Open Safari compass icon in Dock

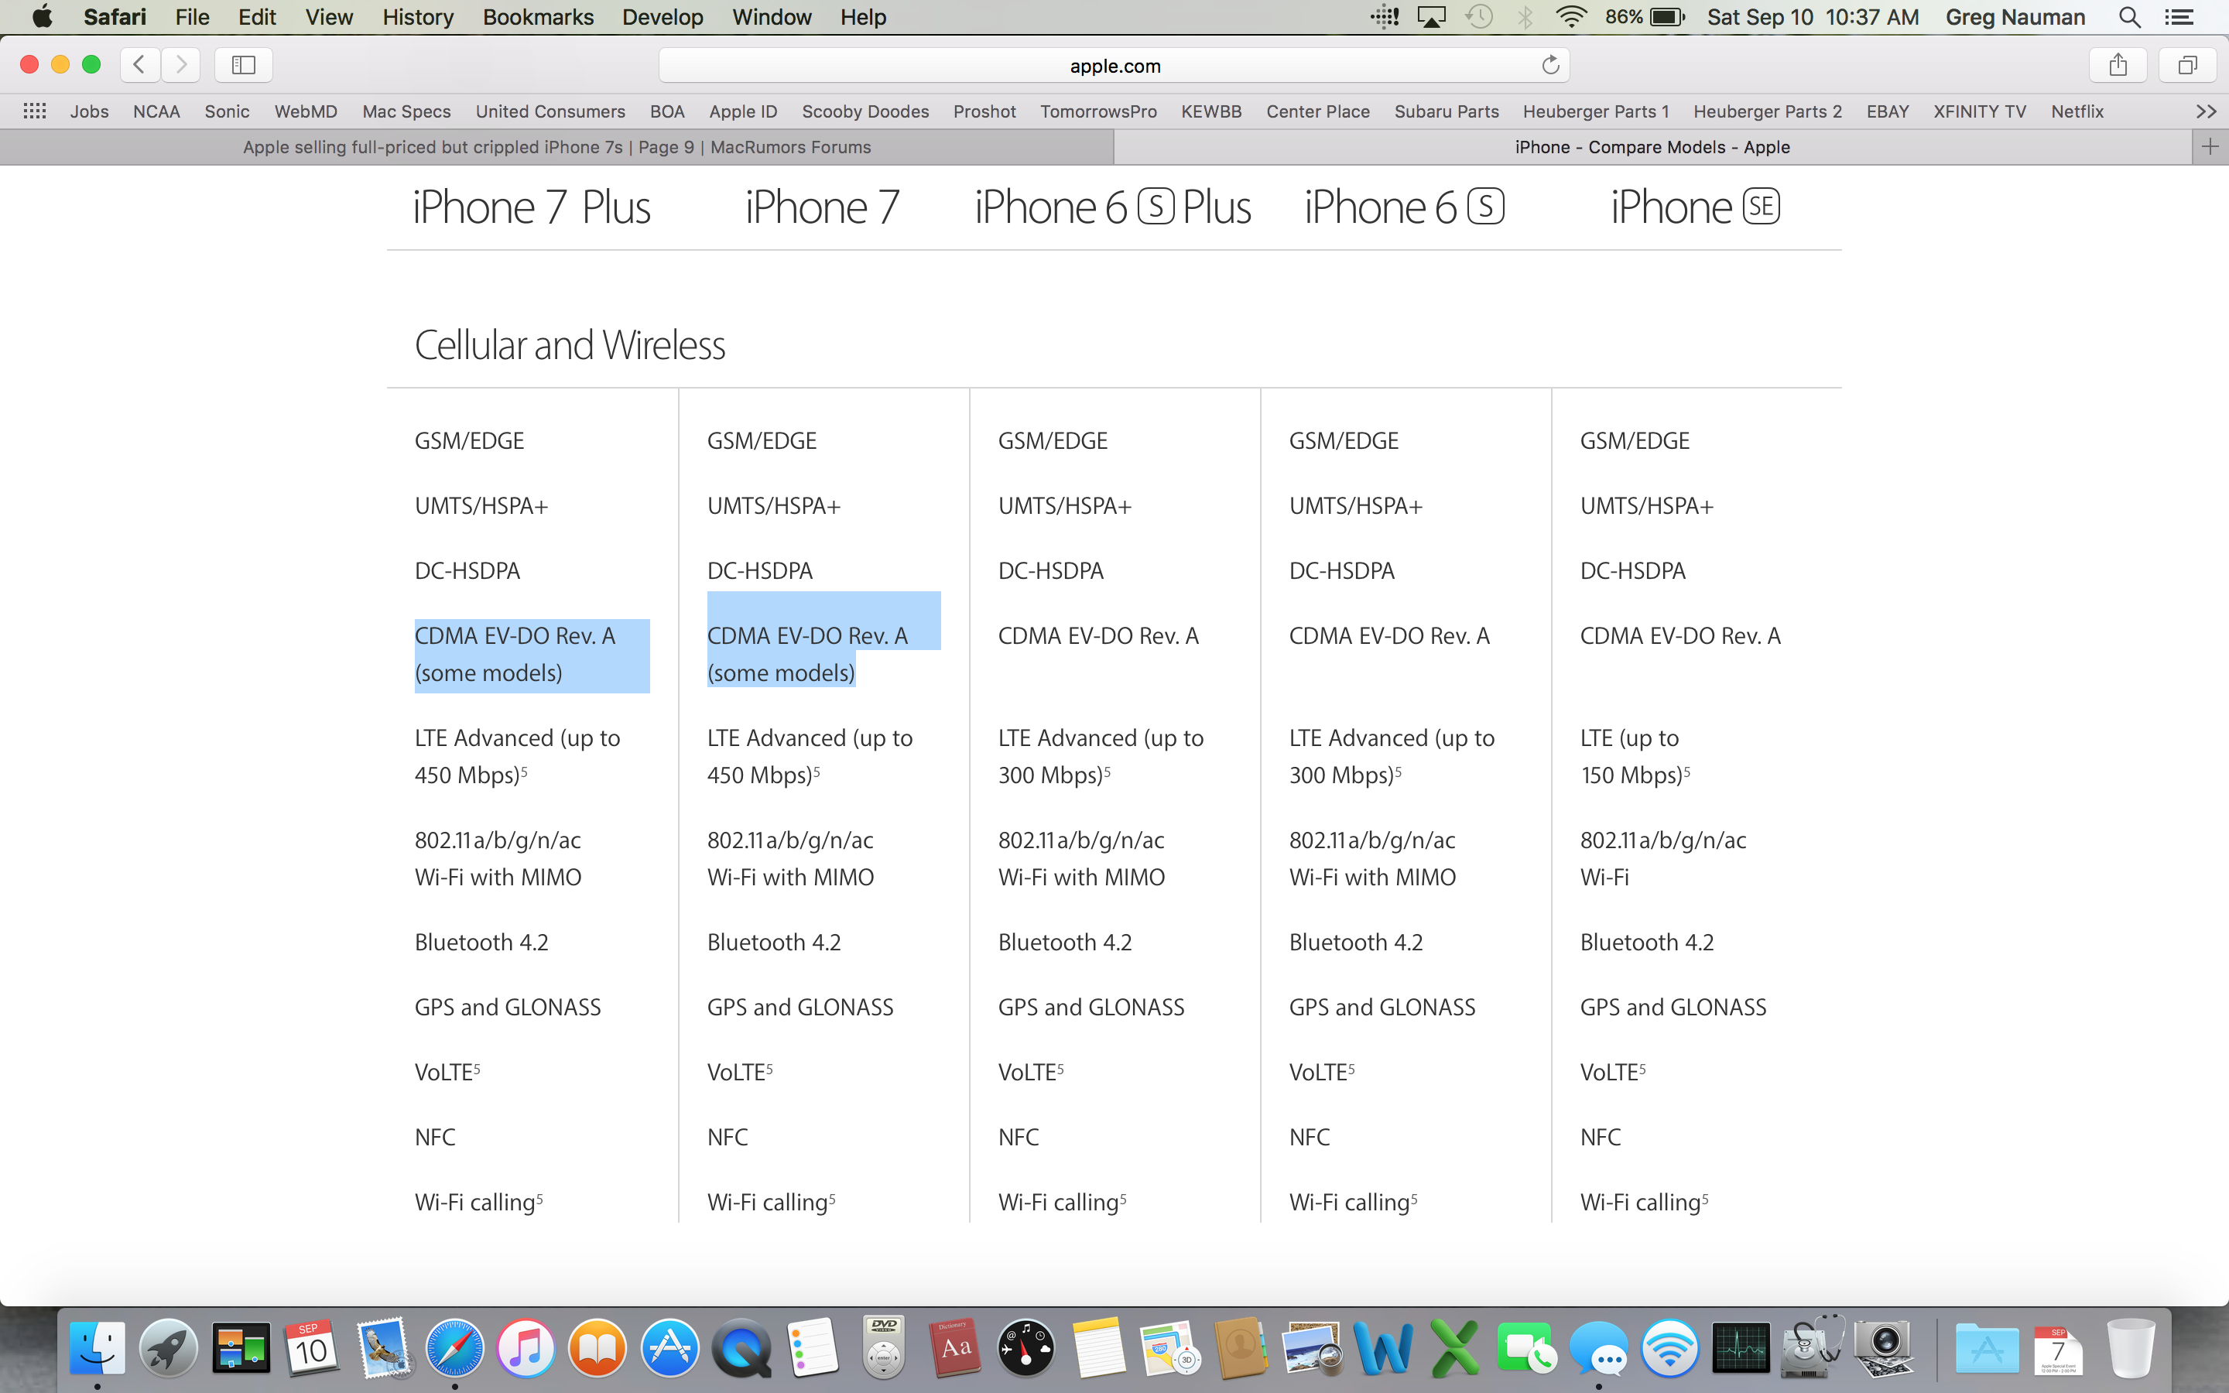point(454,1348)
